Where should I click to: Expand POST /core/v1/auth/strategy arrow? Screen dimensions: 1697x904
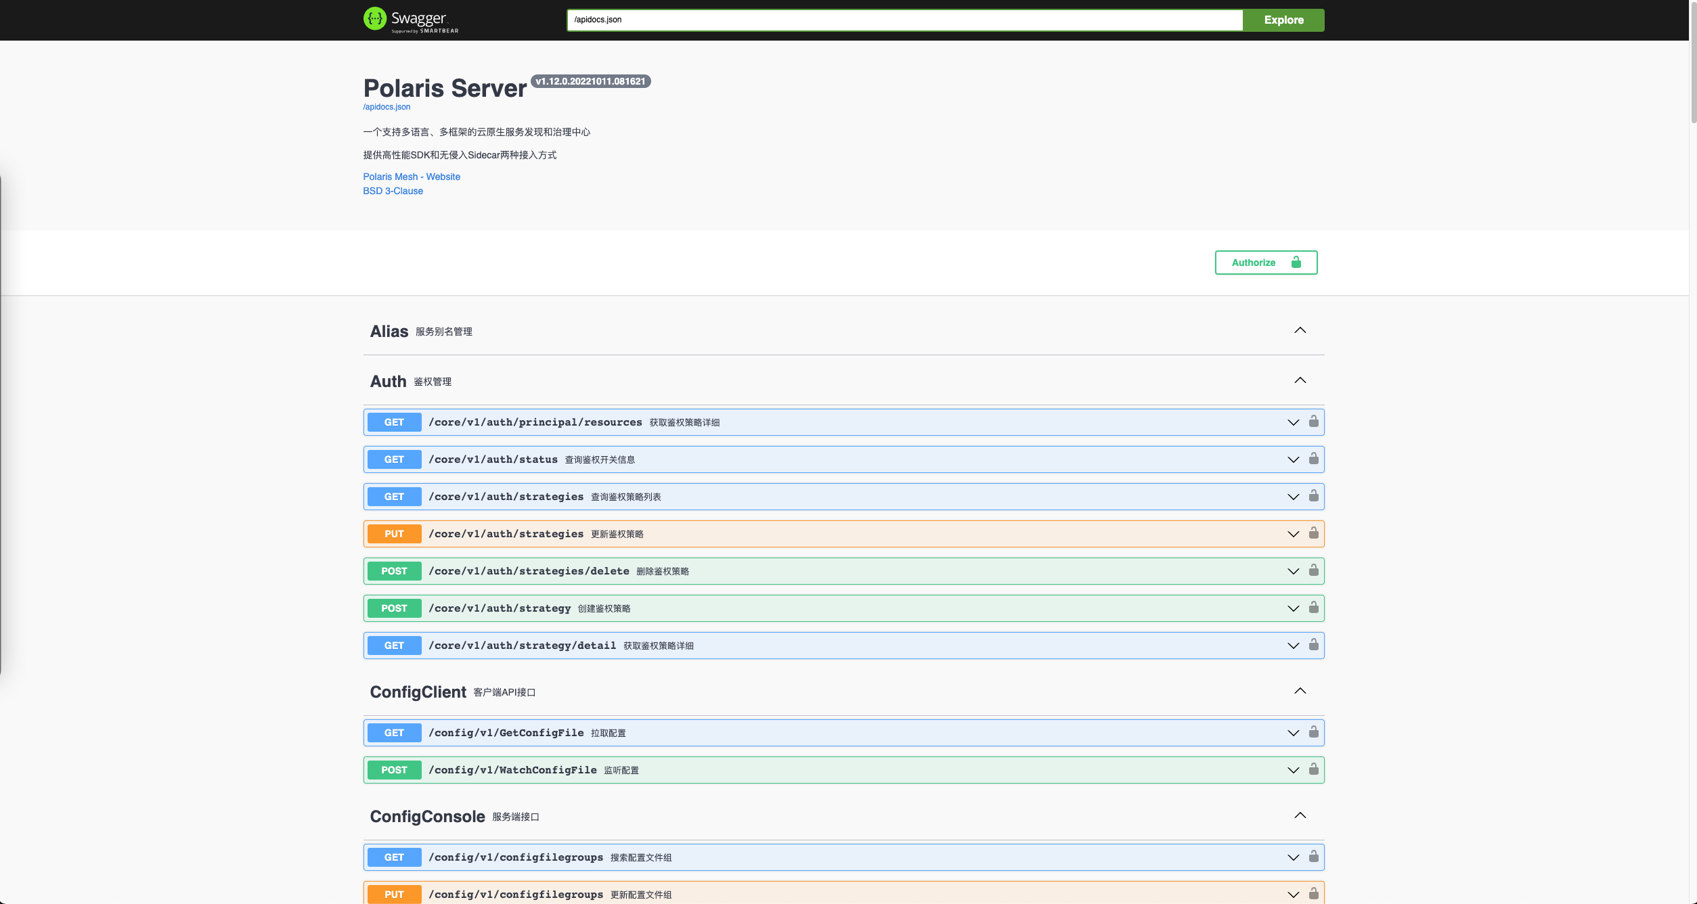coord(1293,608)
